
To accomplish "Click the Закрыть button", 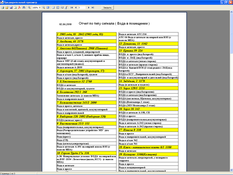I will (107, 8).
